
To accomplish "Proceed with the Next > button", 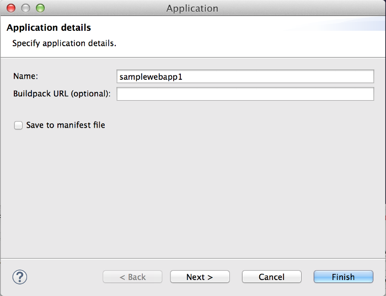I will pyautogui.click(x=200, y=277).
